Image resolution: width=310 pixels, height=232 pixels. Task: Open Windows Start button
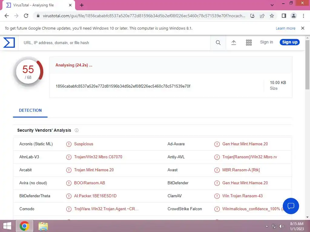7,226
